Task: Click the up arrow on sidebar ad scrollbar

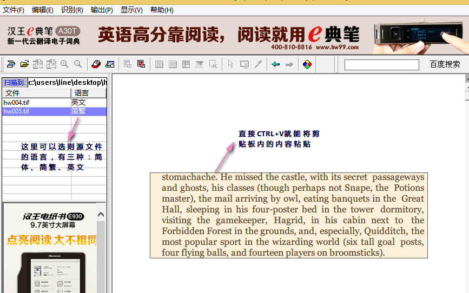Action: click(x=101, y=215)
